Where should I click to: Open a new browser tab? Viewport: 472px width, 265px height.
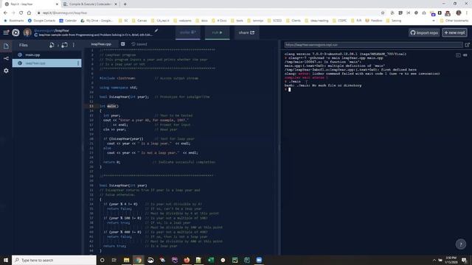[x=125, y=4]
